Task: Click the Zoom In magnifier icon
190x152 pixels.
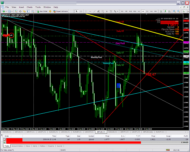Action: (x=174, y=11)
